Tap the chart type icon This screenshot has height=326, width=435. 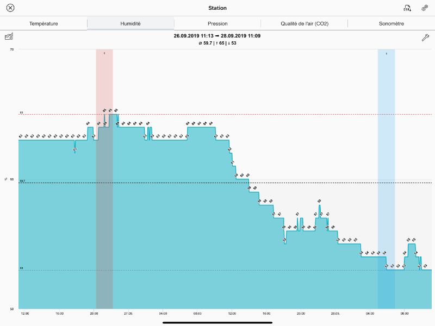(9, 36)
